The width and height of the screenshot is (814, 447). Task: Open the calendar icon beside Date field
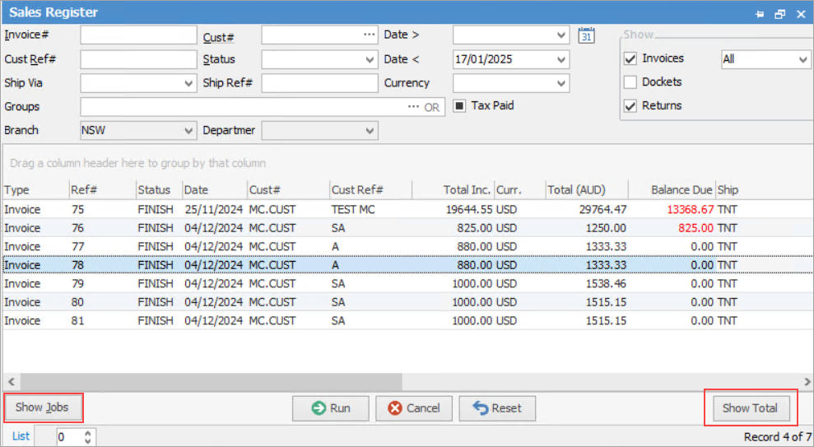[587, 35]
